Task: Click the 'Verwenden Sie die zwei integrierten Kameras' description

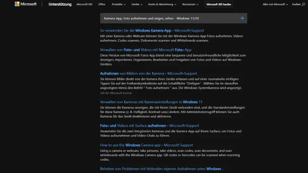Action: 171,133
